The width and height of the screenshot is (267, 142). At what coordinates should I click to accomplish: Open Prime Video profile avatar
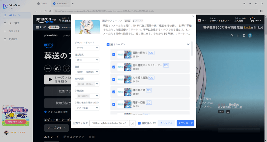coord(250,36)
